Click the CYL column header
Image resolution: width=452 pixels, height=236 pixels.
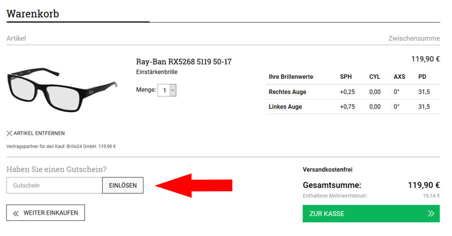tap(375, 77)
